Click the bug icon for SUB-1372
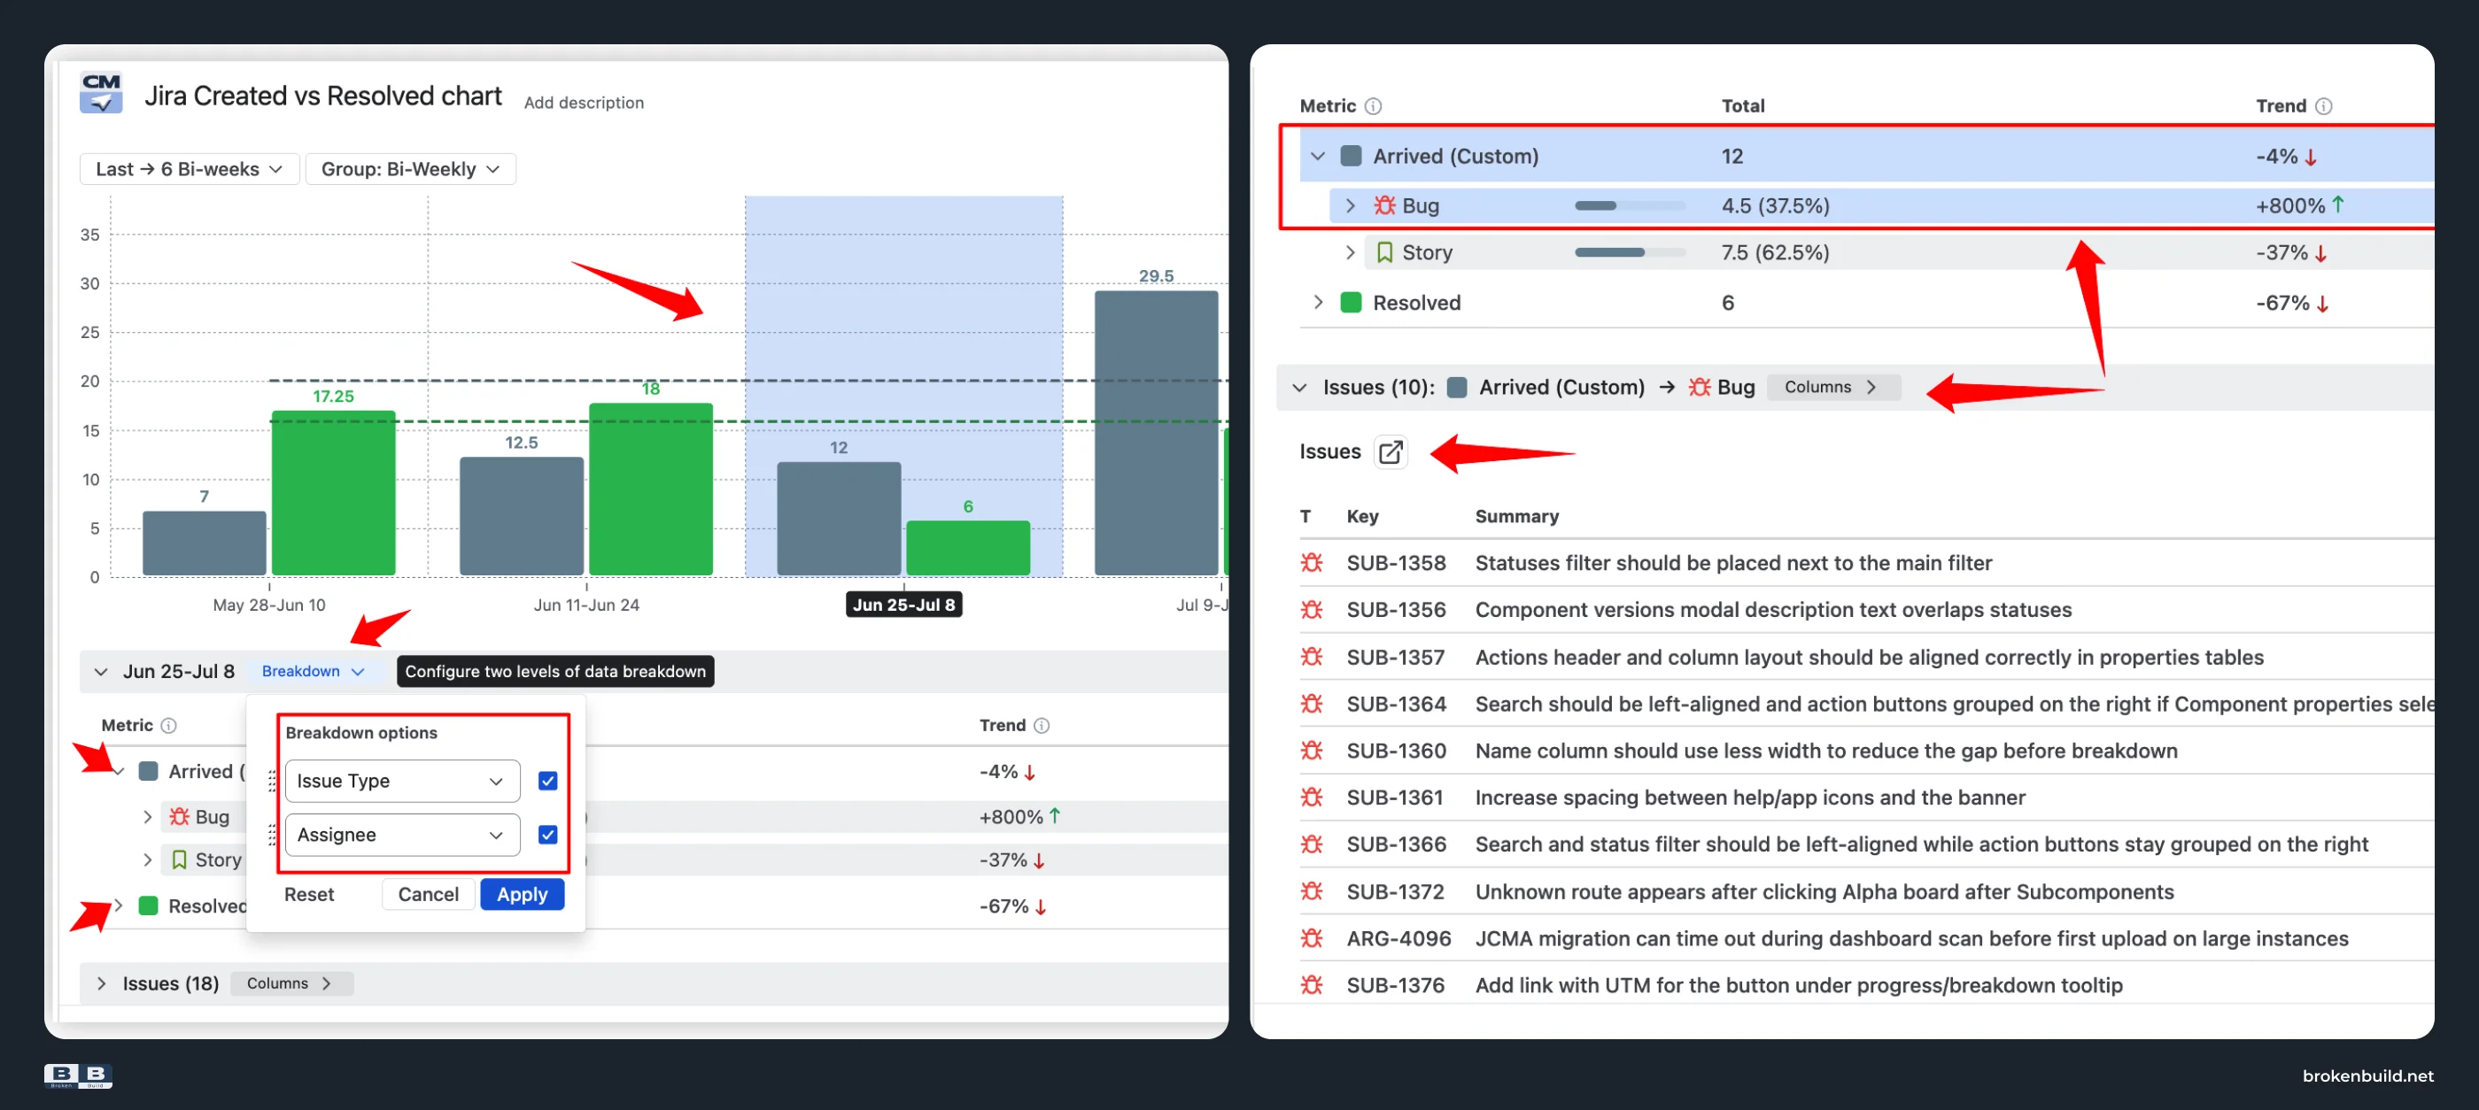Viewport: 2479px width, 1110px height. 1312,891
